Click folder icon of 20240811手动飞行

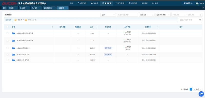[x=14, y=60]
